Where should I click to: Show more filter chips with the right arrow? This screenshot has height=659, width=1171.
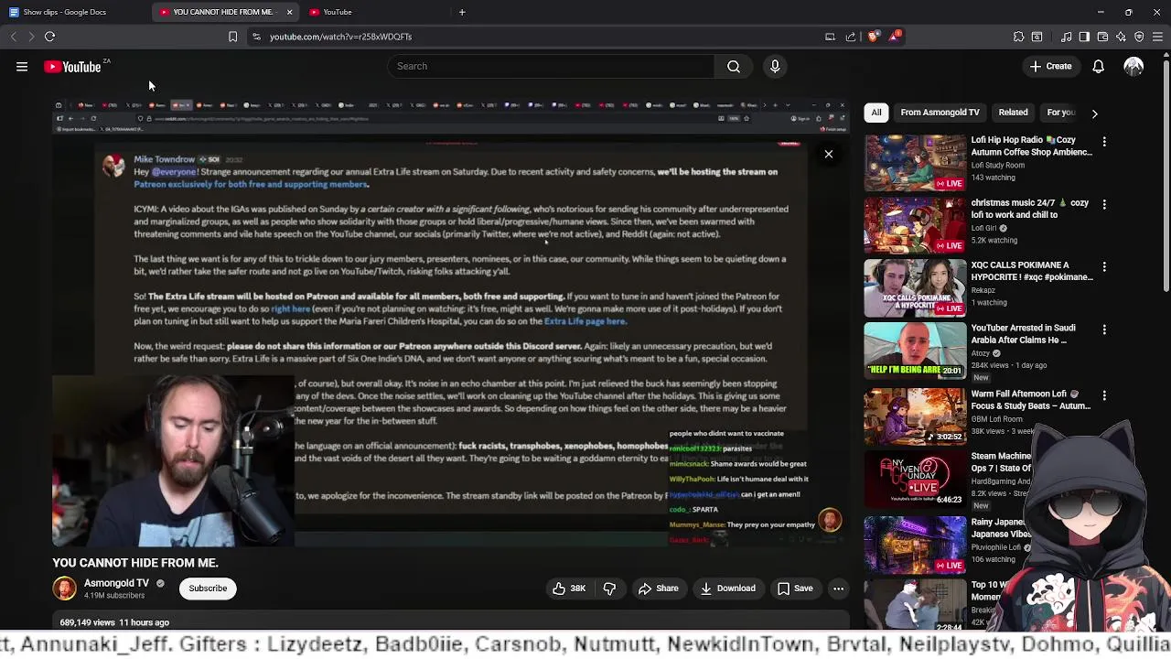tap(1094, 113)
